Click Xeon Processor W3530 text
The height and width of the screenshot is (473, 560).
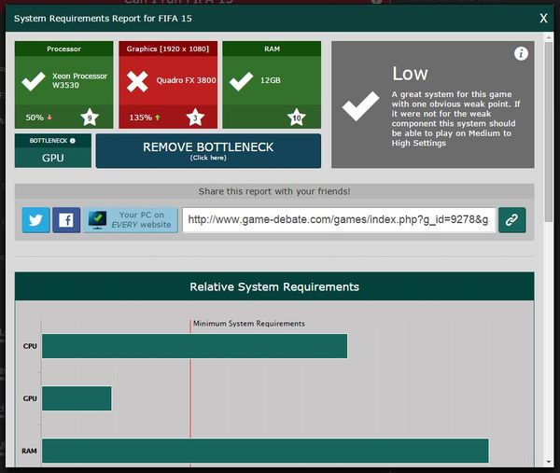click(79, 80)
